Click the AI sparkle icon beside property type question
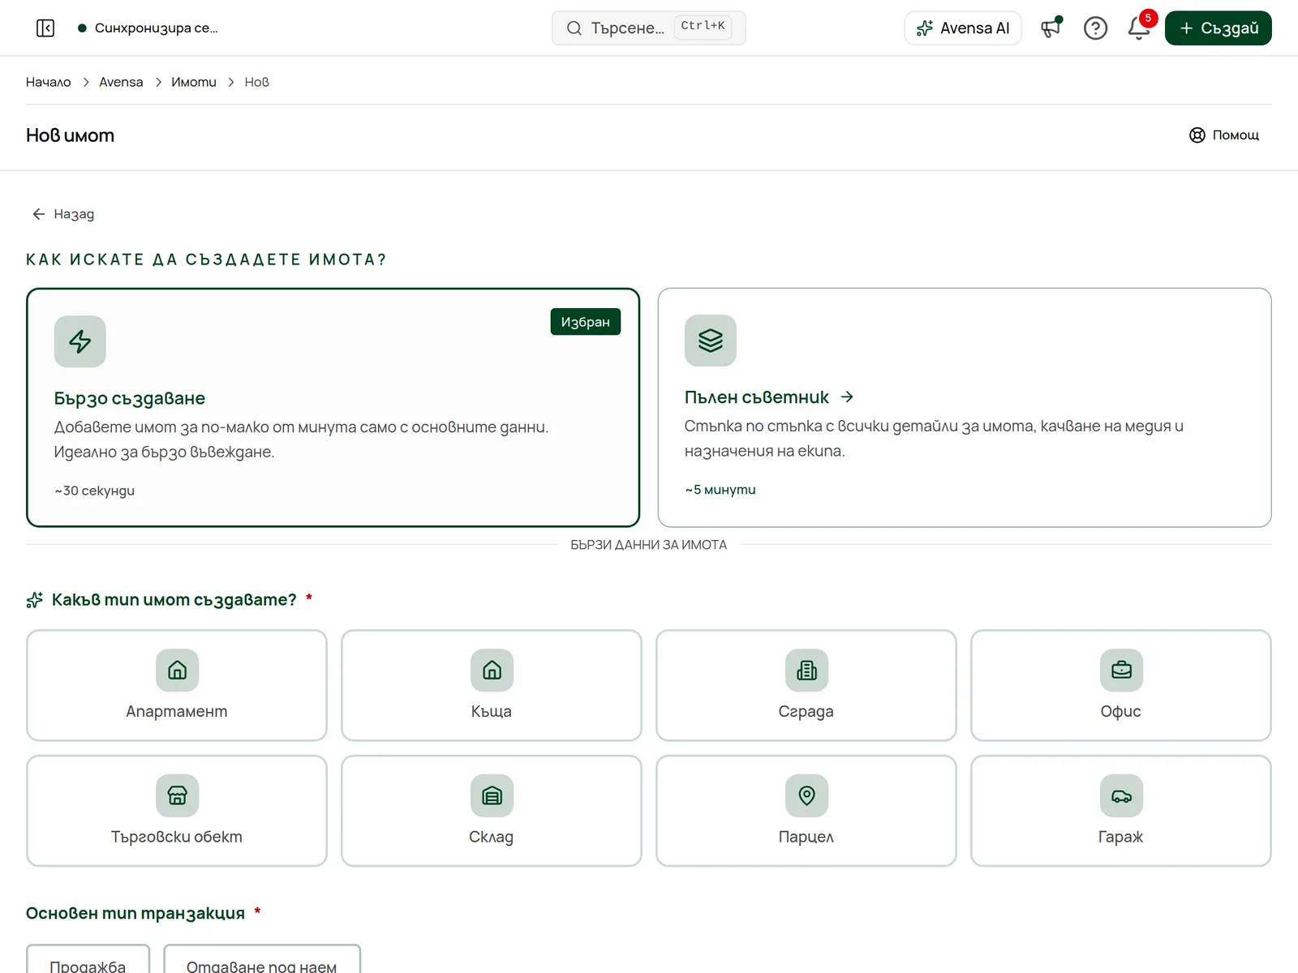 click(x=34, y=600)
